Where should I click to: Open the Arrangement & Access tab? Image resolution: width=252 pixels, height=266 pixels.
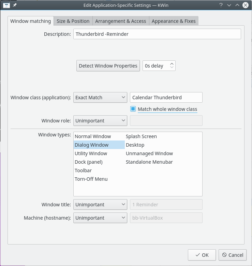(120, 21)
